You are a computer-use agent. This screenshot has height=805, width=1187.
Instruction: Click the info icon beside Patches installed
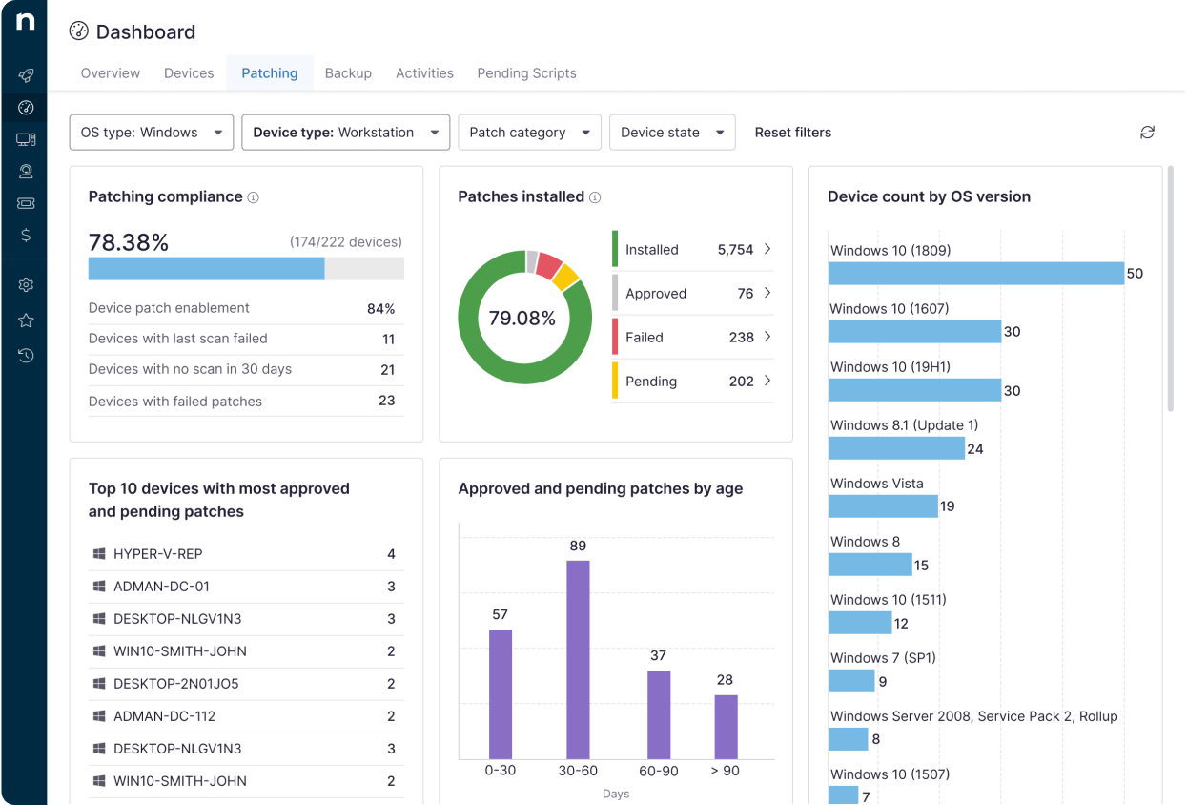click(x=595, y=197)
